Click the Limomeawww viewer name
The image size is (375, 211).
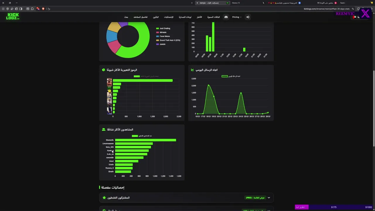(108, 144)
